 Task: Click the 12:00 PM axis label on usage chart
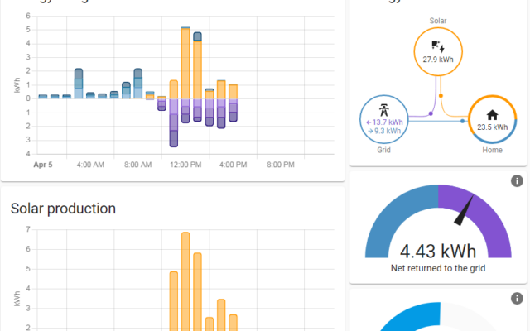click(185, 165)
